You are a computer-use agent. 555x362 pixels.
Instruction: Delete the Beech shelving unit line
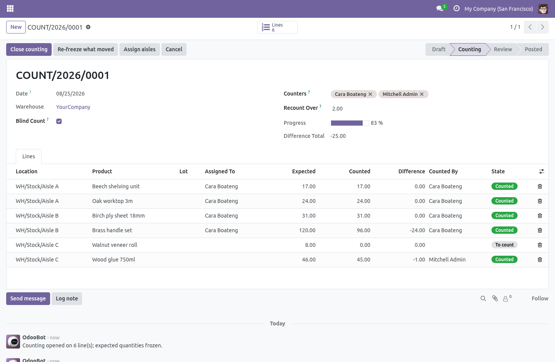point(540,186)
